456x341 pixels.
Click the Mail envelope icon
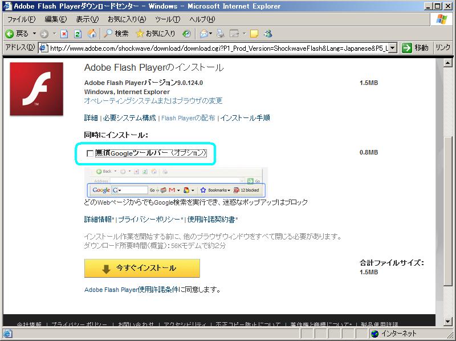pos(204,34)
